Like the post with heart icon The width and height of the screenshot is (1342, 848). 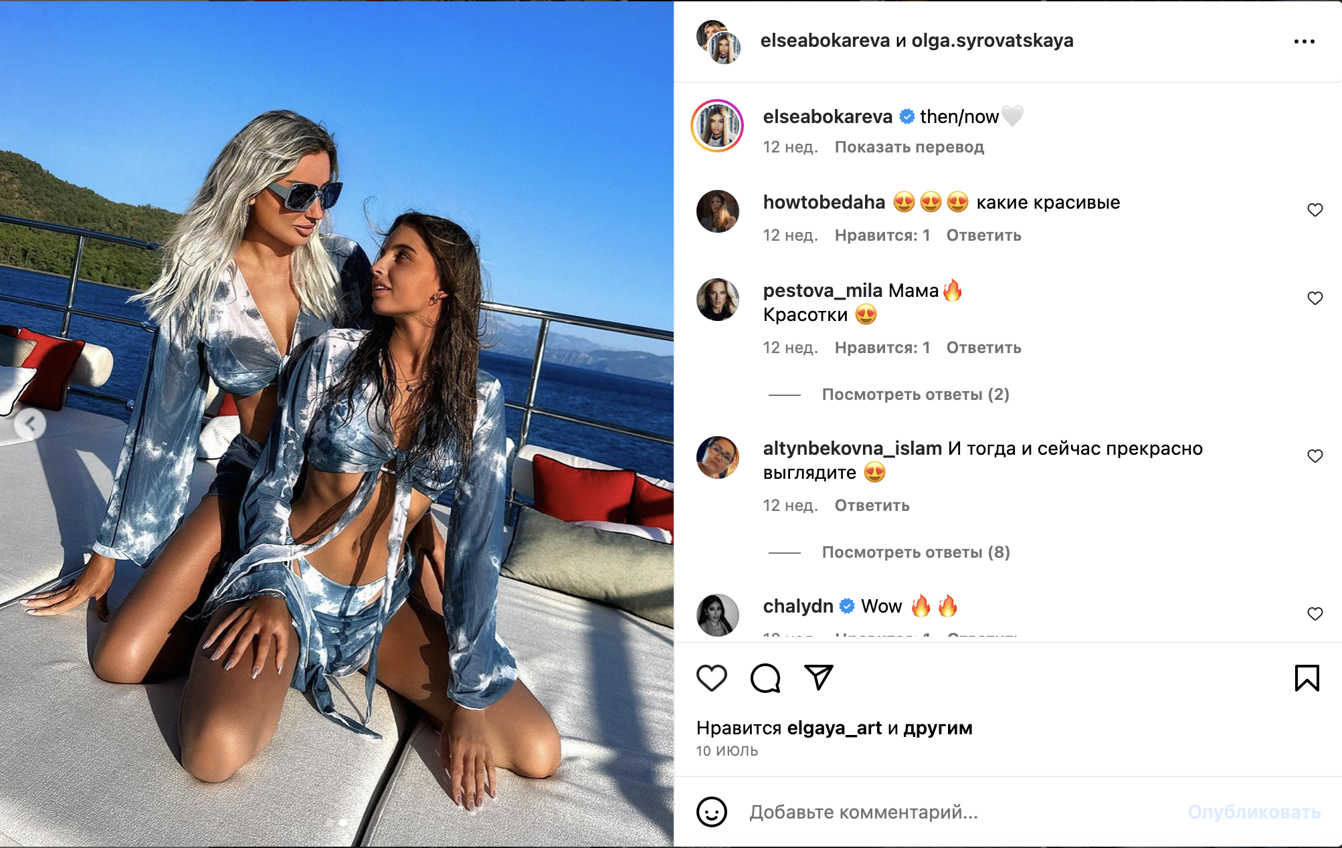(x=711, y=678)
